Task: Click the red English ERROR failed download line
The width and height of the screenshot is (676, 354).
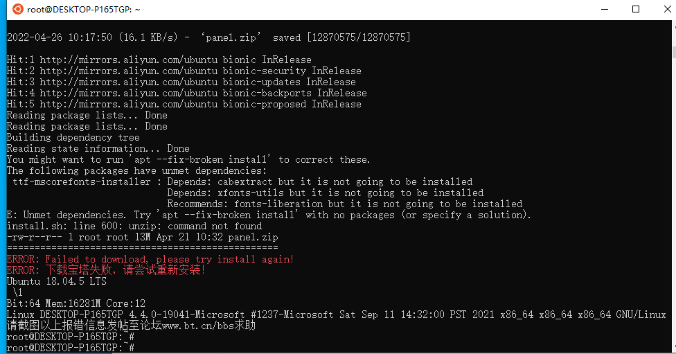Action: coord(150,259)
